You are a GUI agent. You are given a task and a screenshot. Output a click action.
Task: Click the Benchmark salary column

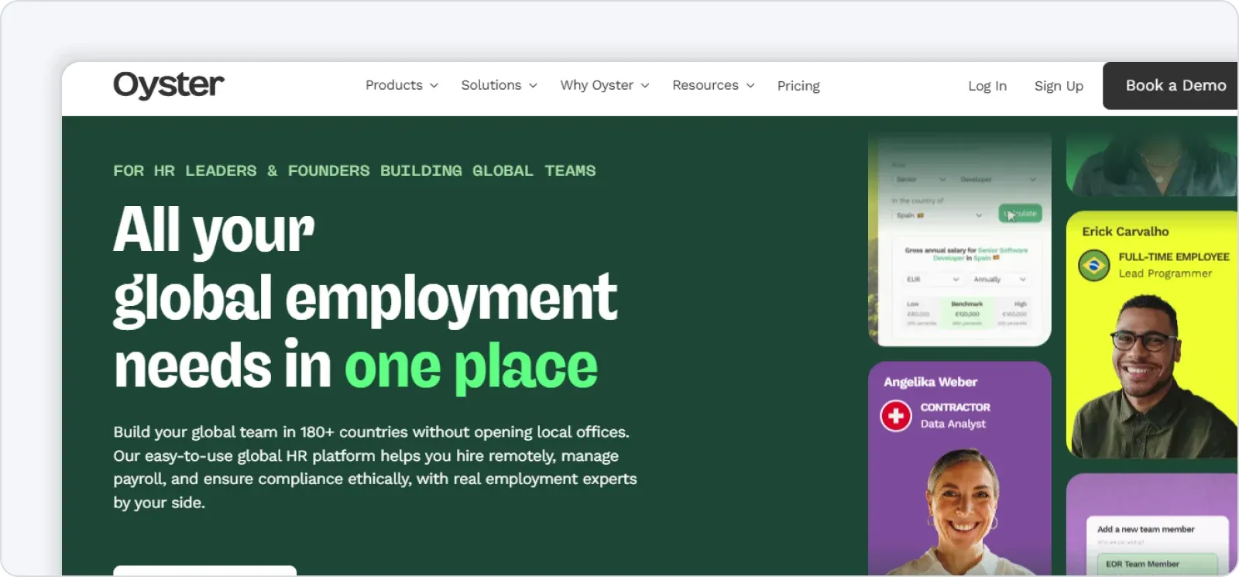point(966,313)
